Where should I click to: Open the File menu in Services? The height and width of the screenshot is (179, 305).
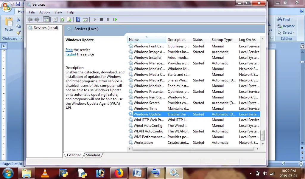(32, 12)
